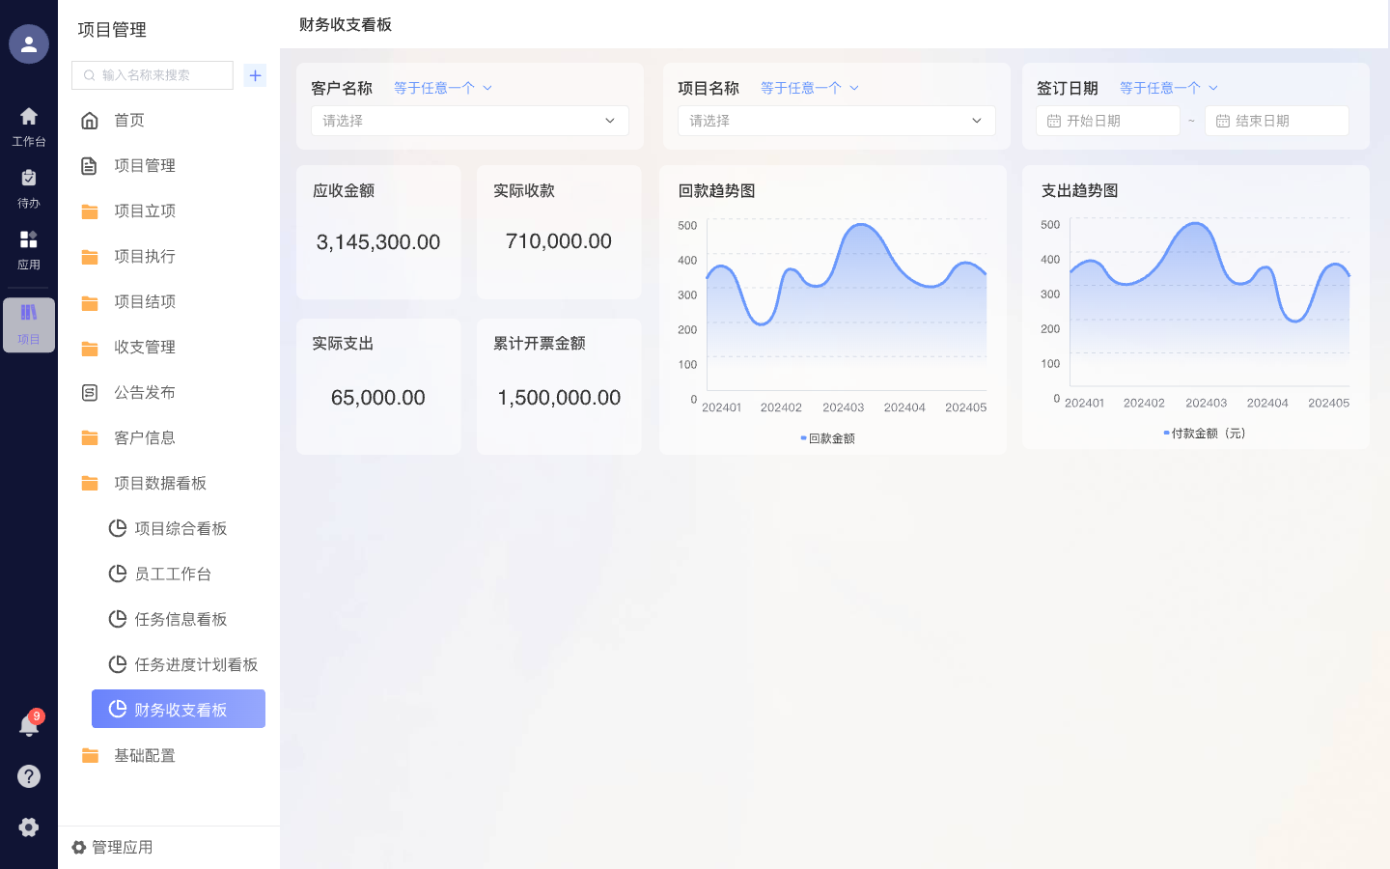Click the 开始日期 start date input field
Viewport: 1390px width, 869px height.
pyautogui.click(x=1110, y=121)
